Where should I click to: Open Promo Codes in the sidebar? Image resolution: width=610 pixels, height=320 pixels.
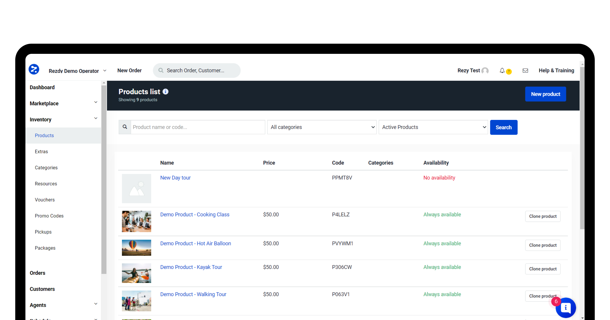click(x=49, y=216)
